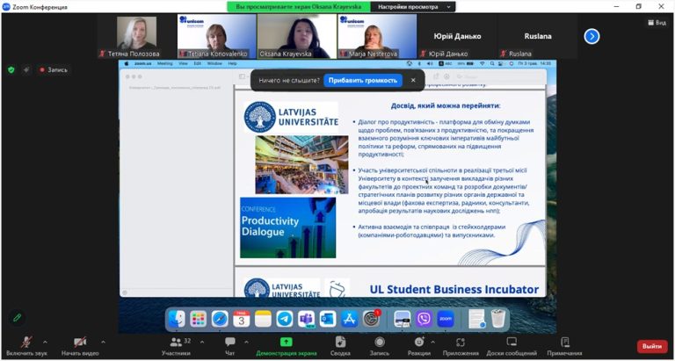The height and width of the screenshot is (361, 675).
Task: Open the Participants (Участники) list
Action: [x=176, y=342]
